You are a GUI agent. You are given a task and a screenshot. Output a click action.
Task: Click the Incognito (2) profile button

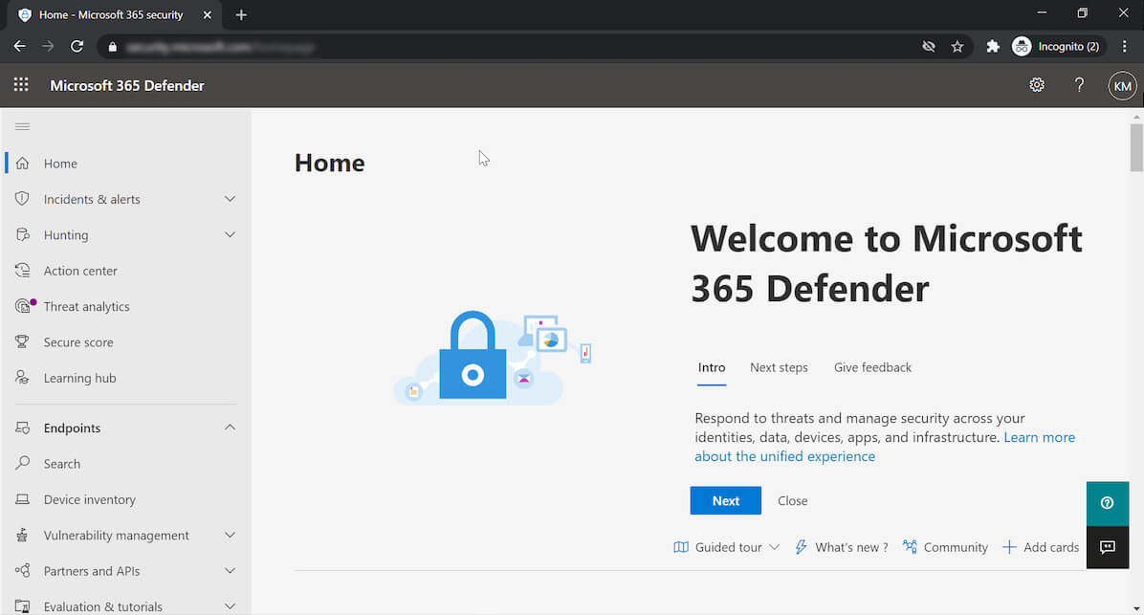(x=1057, y=47)
